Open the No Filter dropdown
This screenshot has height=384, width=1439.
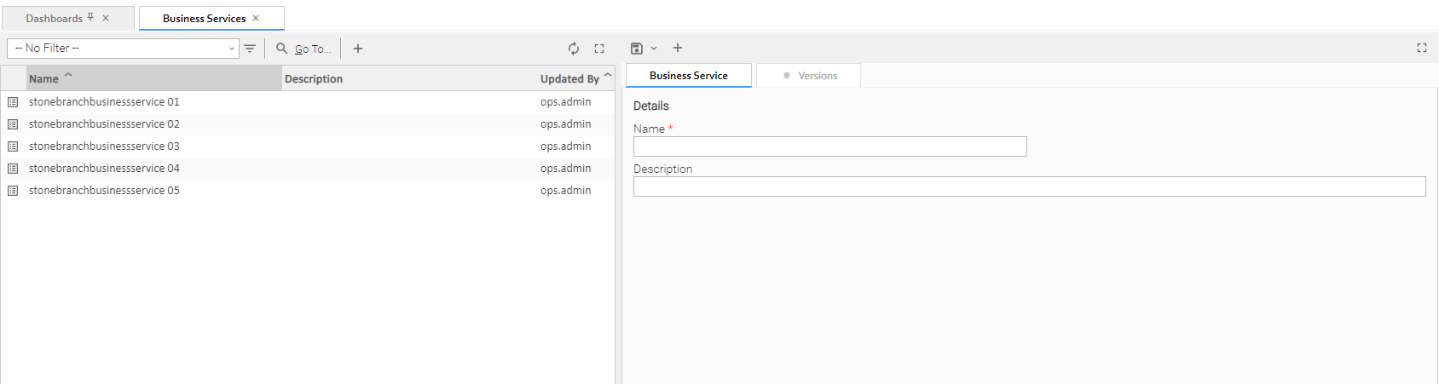123,49
